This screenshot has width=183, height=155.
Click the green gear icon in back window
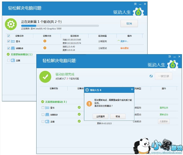11,24
